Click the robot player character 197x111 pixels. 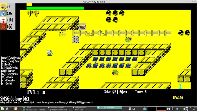[50, 53]
